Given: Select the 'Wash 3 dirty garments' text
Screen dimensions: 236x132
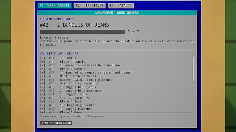Looking at the screenshot, I should (x=79, y=83).
